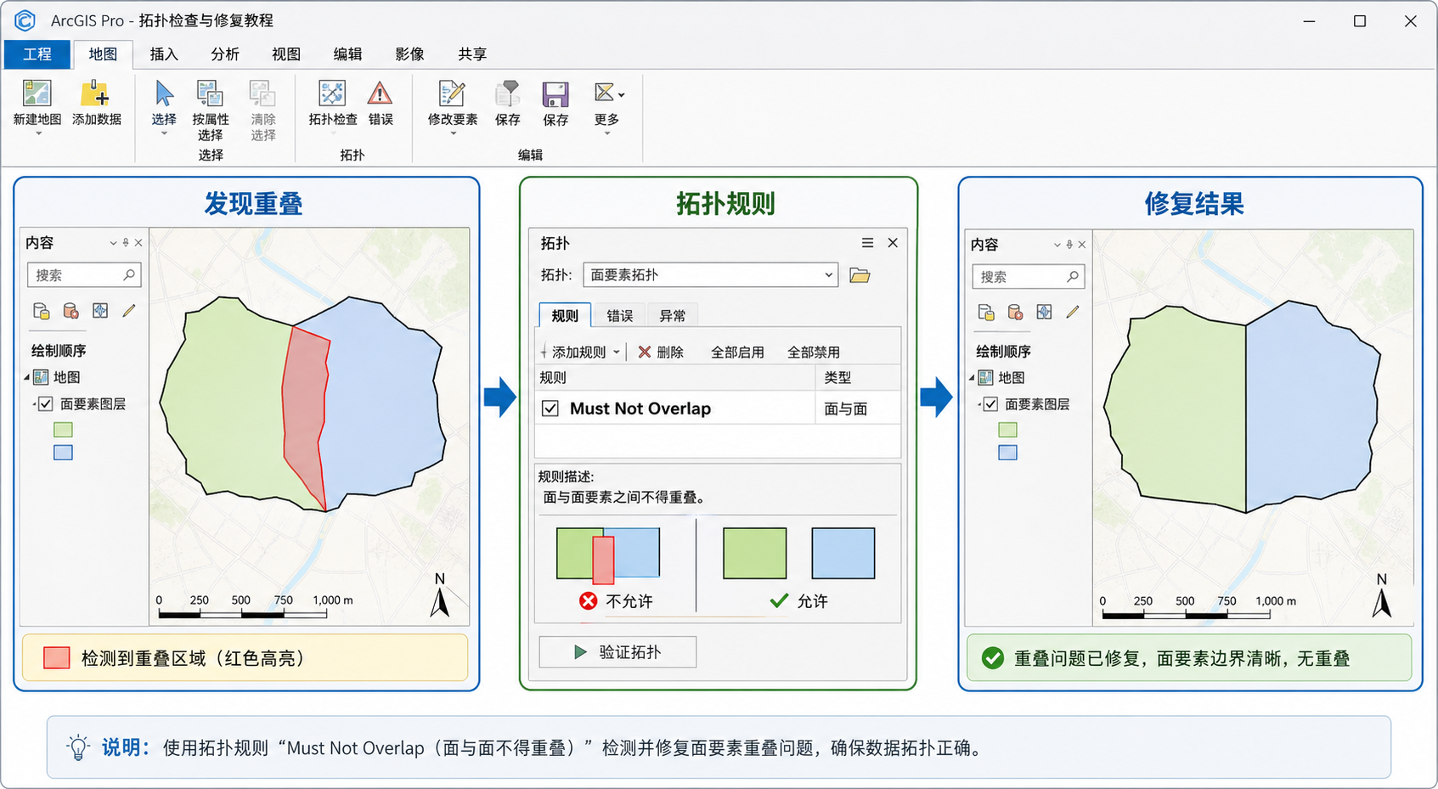The height and width of the screenshot is (789, 1438).
Task: Open the hamburger menu in 拓扑 pane
Action: (x=867, y=243)
